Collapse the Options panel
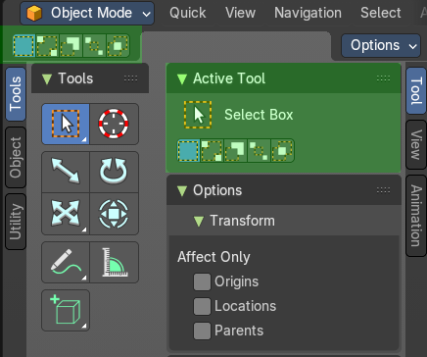This screenshot has height=357, width=427. coord(182,190)
